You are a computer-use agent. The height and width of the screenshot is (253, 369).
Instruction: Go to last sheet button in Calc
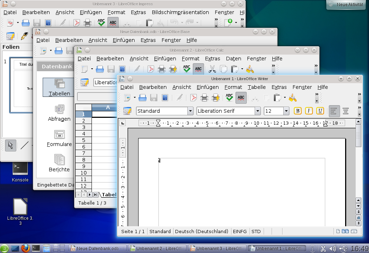pos(96,195)
